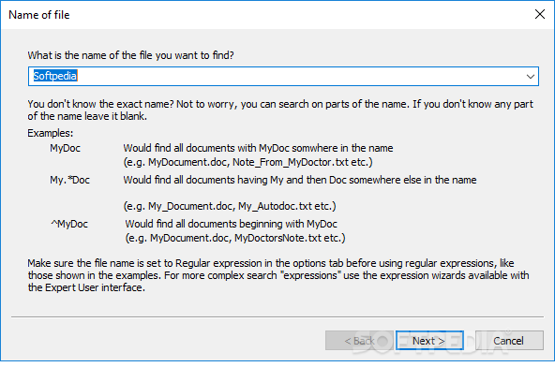This screenshot has width=555, height=367.
Task: Click the MyDoc example term
Action: [x=65, y=148]
